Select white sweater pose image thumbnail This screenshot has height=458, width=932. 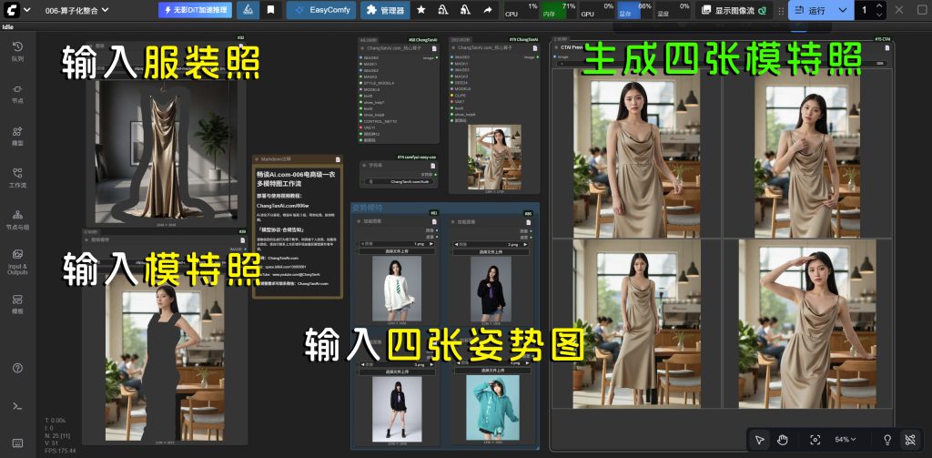pos(397,289)
